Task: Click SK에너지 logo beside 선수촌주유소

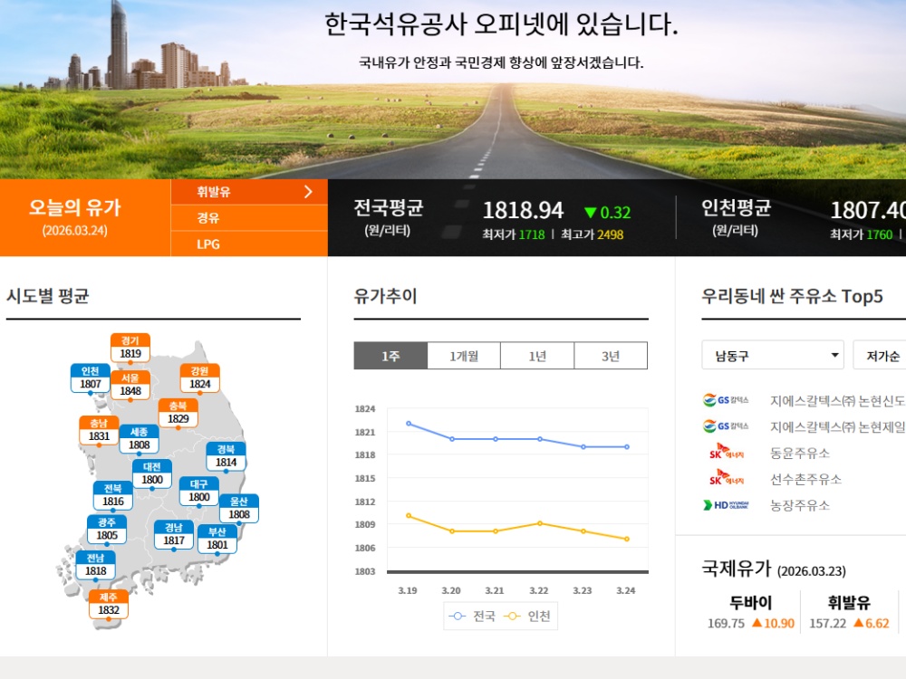Action: 727,477
